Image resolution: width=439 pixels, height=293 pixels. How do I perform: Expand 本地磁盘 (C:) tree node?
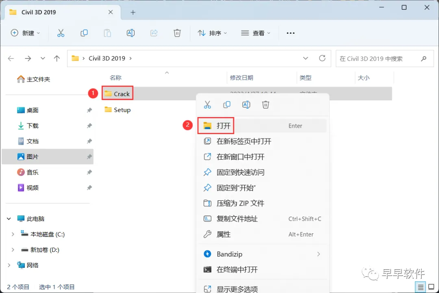[x=13, y=234]
